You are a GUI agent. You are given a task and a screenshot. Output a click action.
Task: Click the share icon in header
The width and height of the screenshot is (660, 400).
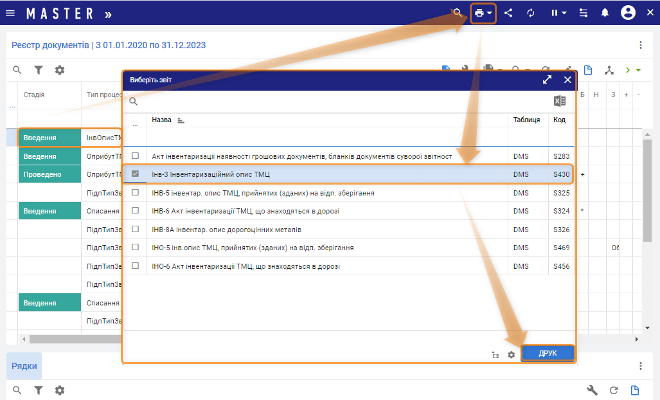click(508, 13)
